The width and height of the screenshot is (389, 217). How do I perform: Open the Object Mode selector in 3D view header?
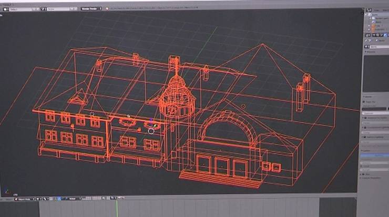24,199
